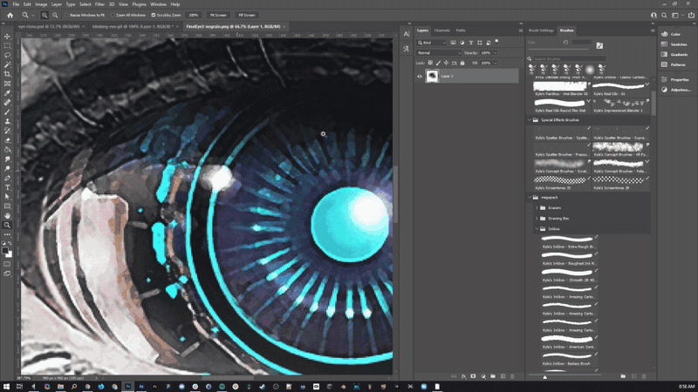Collapse the megapack brush folder
Viewport: 698px width, 392px height.
[x=530, y=198]
